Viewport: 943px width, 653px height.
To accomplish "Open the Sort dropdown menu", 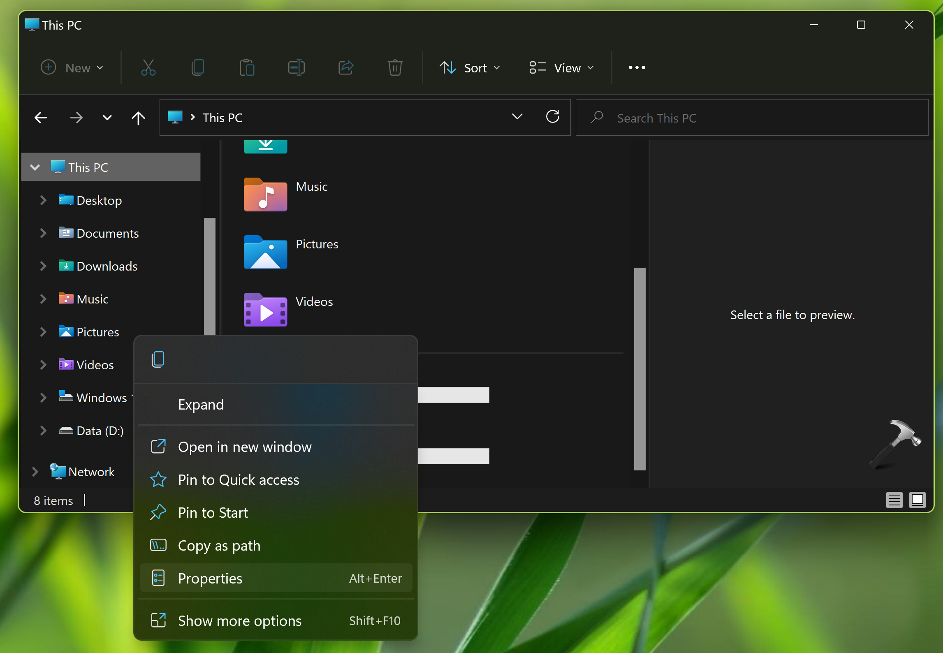I will click(470, 68).
